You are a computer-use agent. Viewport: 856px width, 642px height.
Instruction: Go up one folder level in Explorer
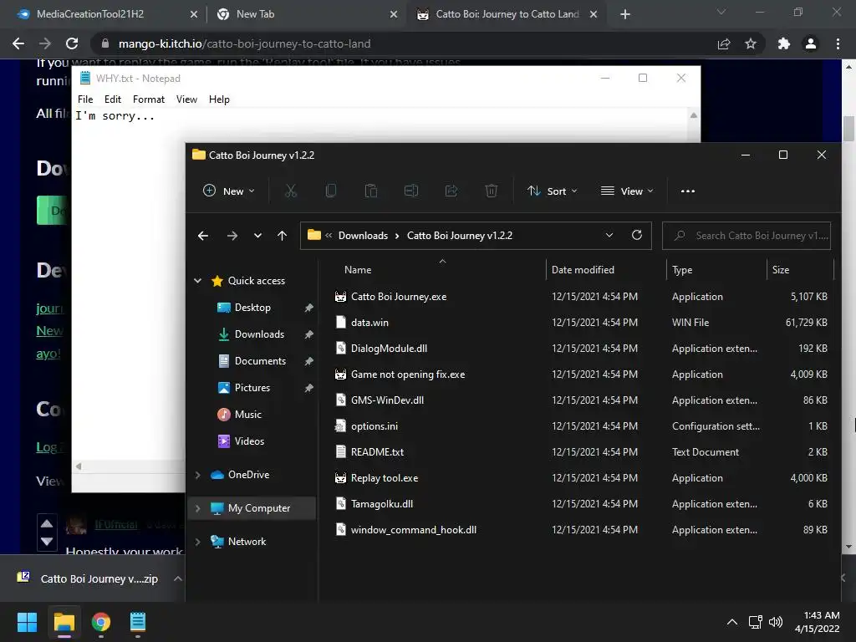[282, 236]
